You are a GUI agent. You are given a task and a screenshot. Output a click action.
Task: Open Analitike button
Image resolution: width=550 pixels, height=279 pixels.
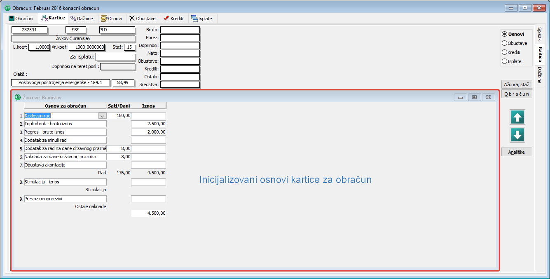[517, 152]
